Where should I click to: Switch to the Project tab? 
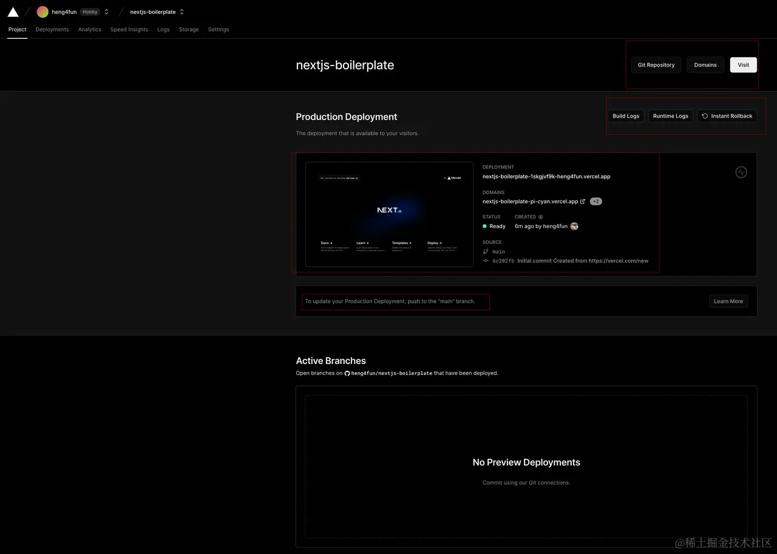18,30
